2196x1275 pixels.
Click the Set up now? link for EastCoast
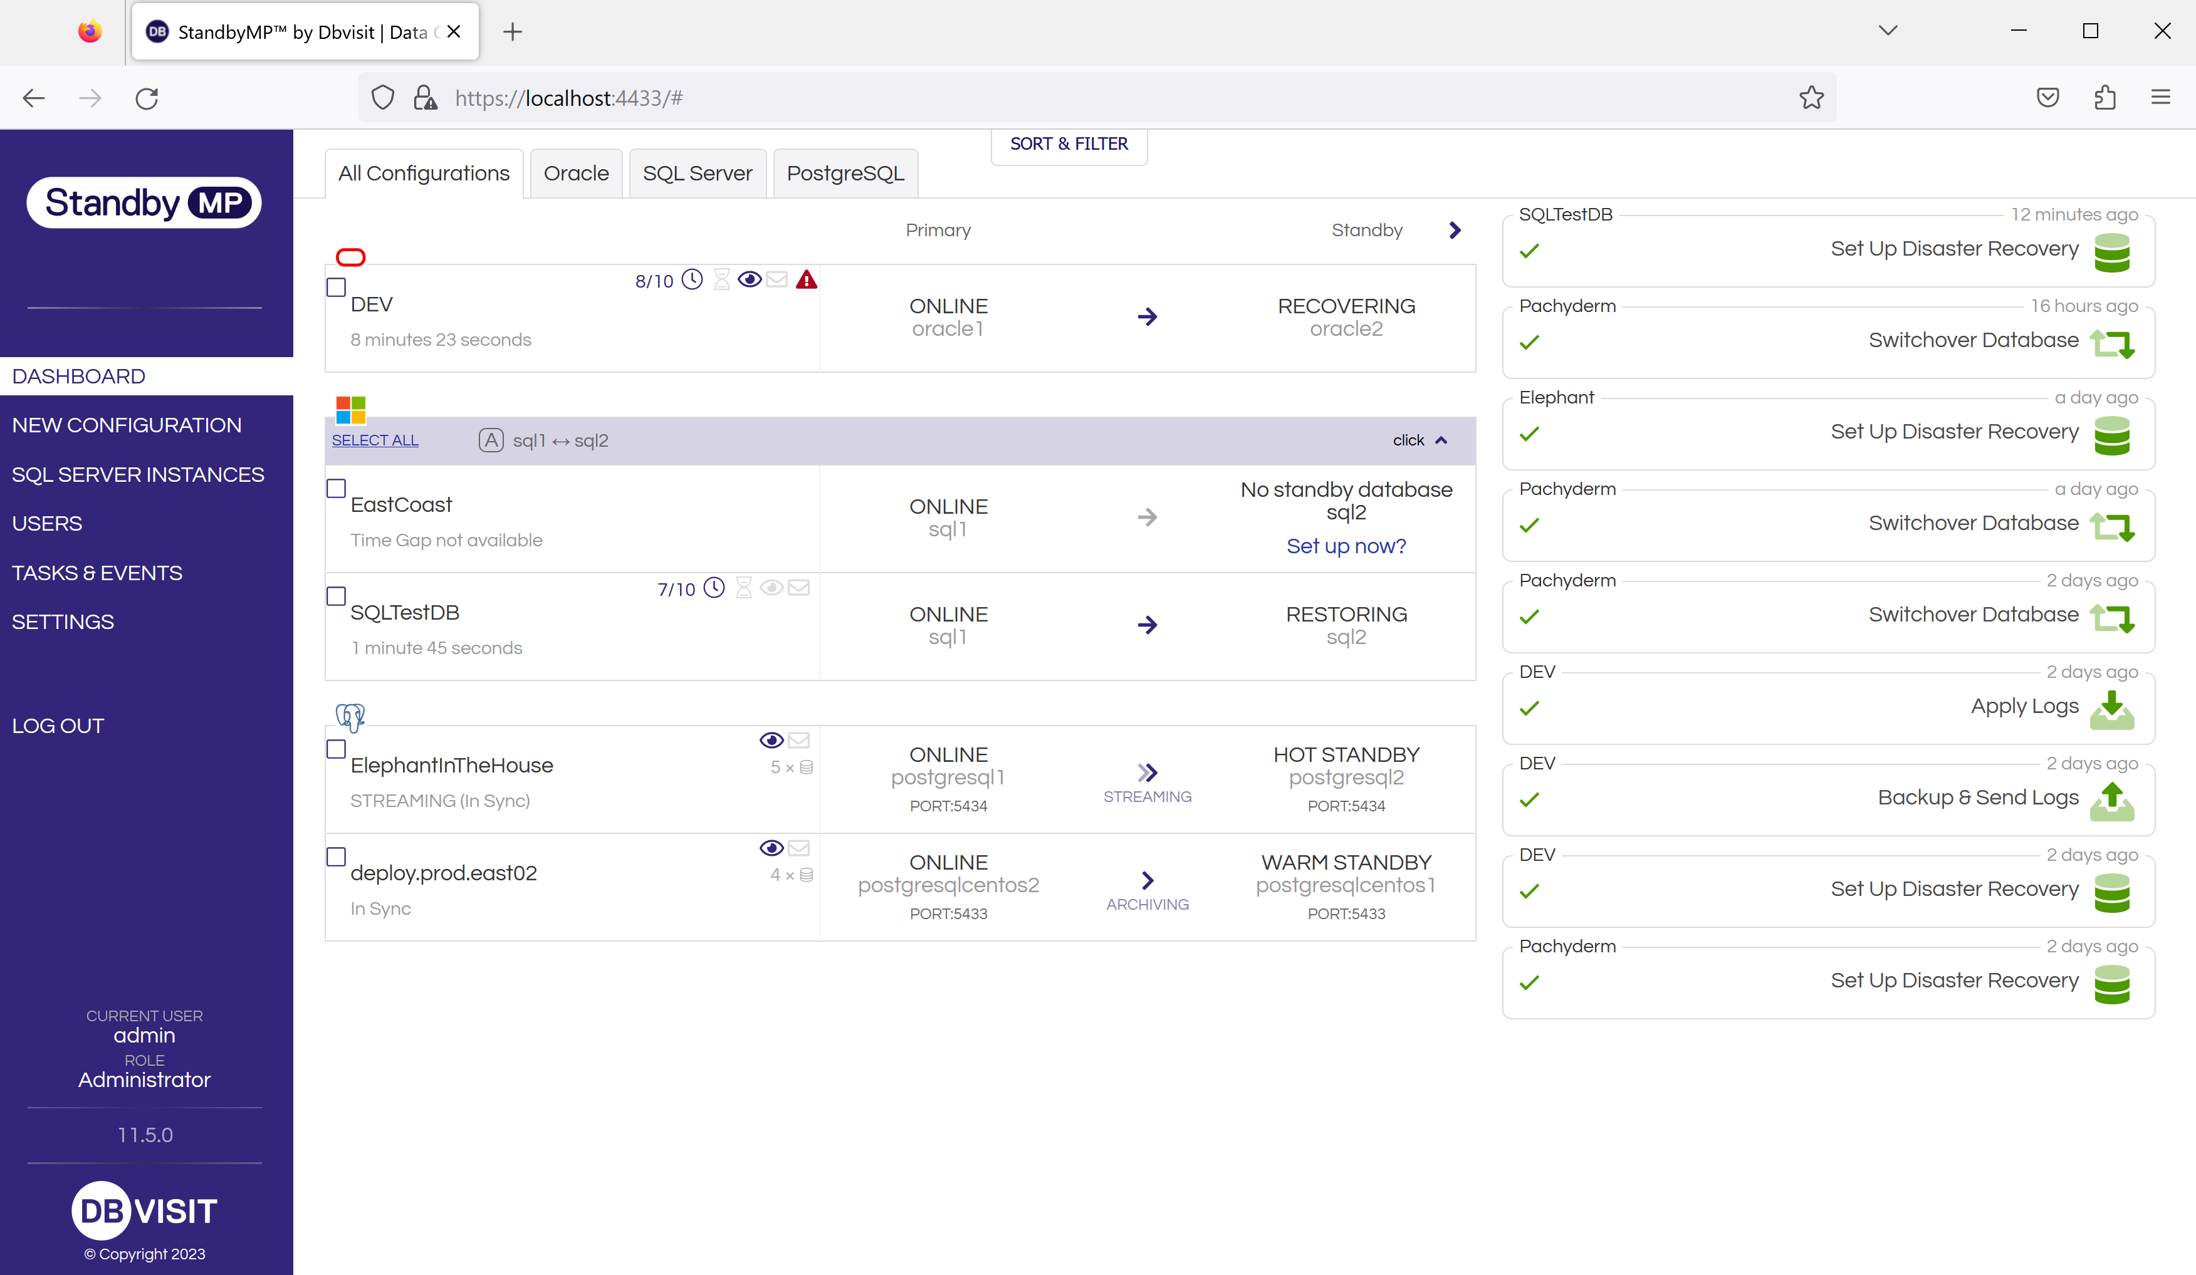point(1346,546)
